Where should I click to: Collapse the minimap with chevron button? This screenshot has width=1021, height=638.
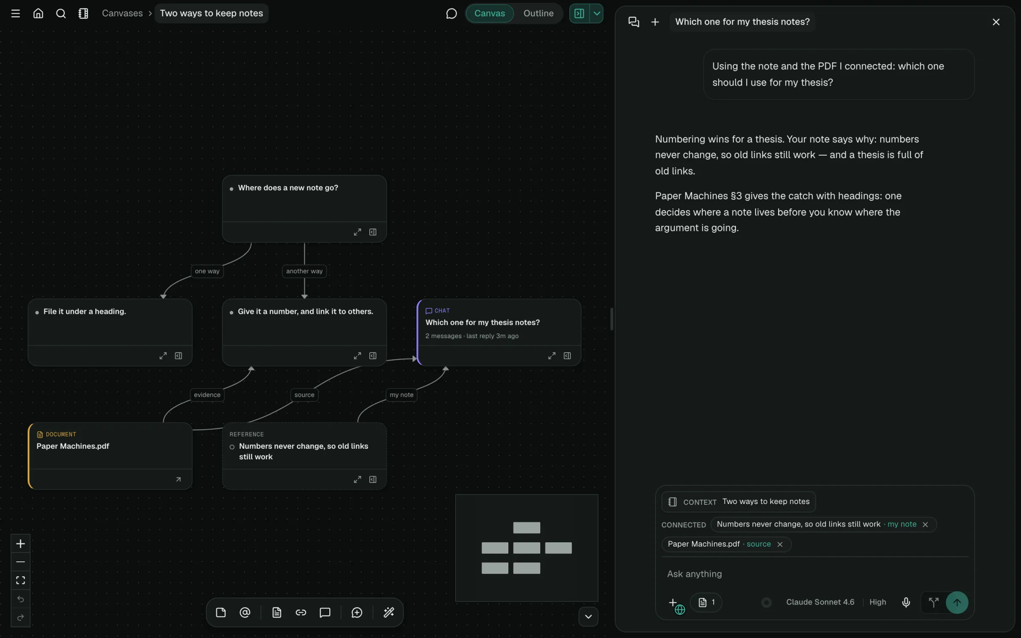point(588,617)
